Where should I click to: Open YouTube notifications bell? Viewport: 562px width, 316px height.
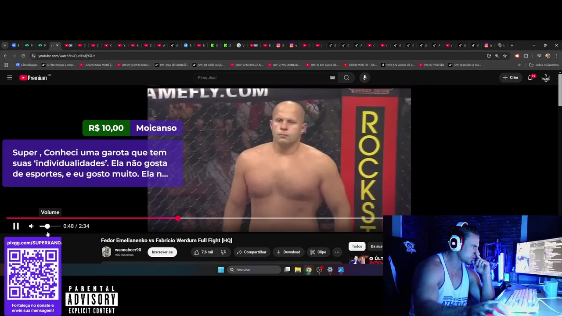click(x=530, y=78)
